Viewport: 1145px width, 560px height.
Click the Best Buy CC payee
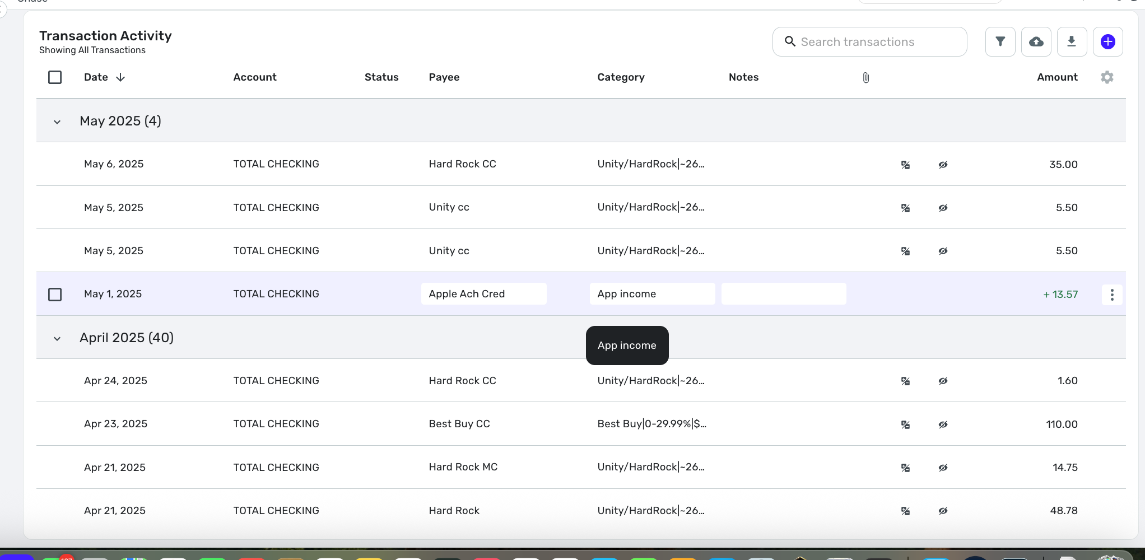click(x=459, y=424)
